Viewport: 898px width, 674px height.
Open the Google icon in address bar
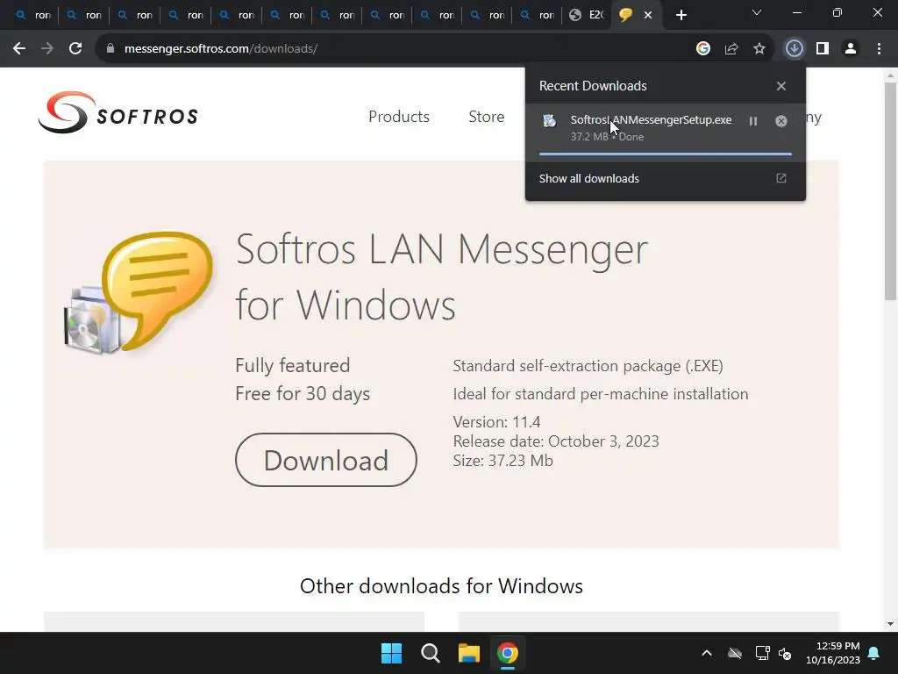703,49
